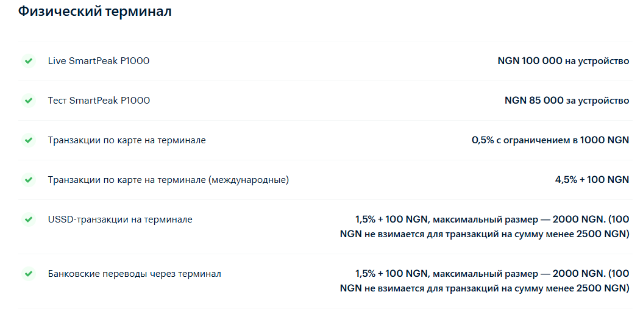
Task: Select the Банковские переводы через терминал label
Action: point(134,274)
